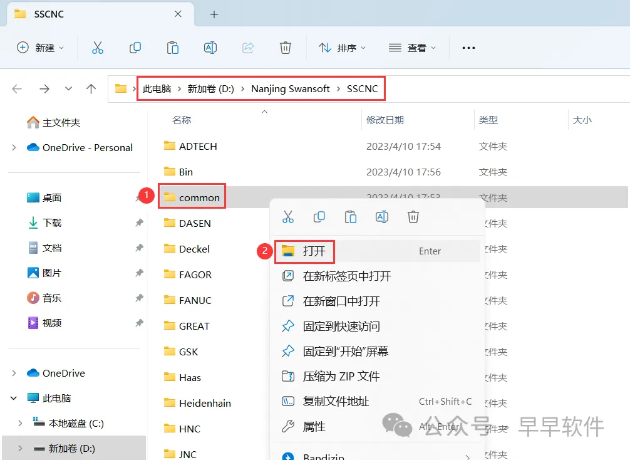Open the 排序 sort dropdown
The height and width of the screenshot is (460, 630).
tap(342, 48)
